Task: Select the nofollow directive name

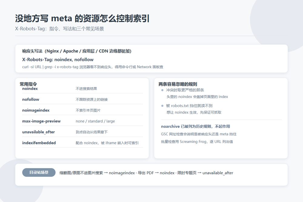Action: [31, 99]
